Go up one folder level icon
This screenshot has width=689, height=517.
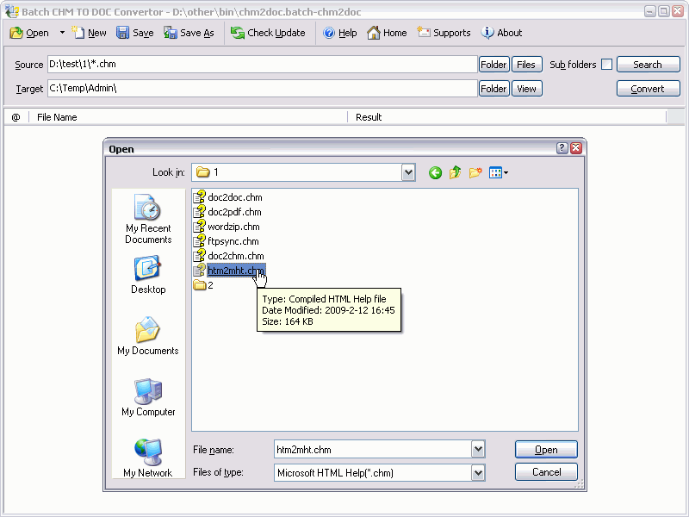(456, 172)
